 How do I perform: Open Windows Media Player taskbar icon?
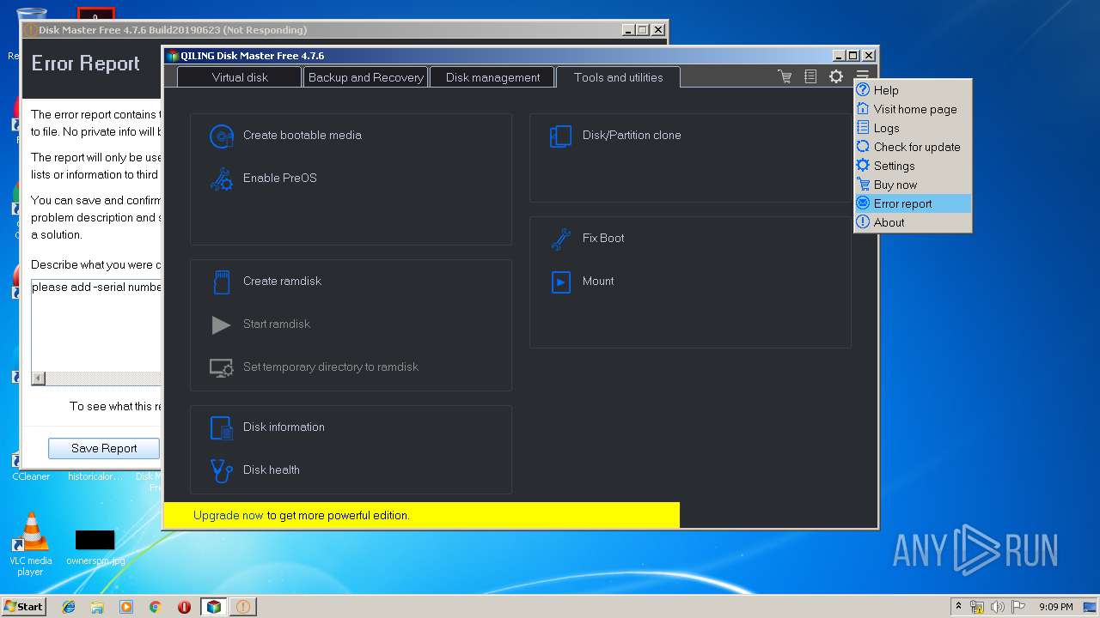pyautogui.click(x=126, y=607)
